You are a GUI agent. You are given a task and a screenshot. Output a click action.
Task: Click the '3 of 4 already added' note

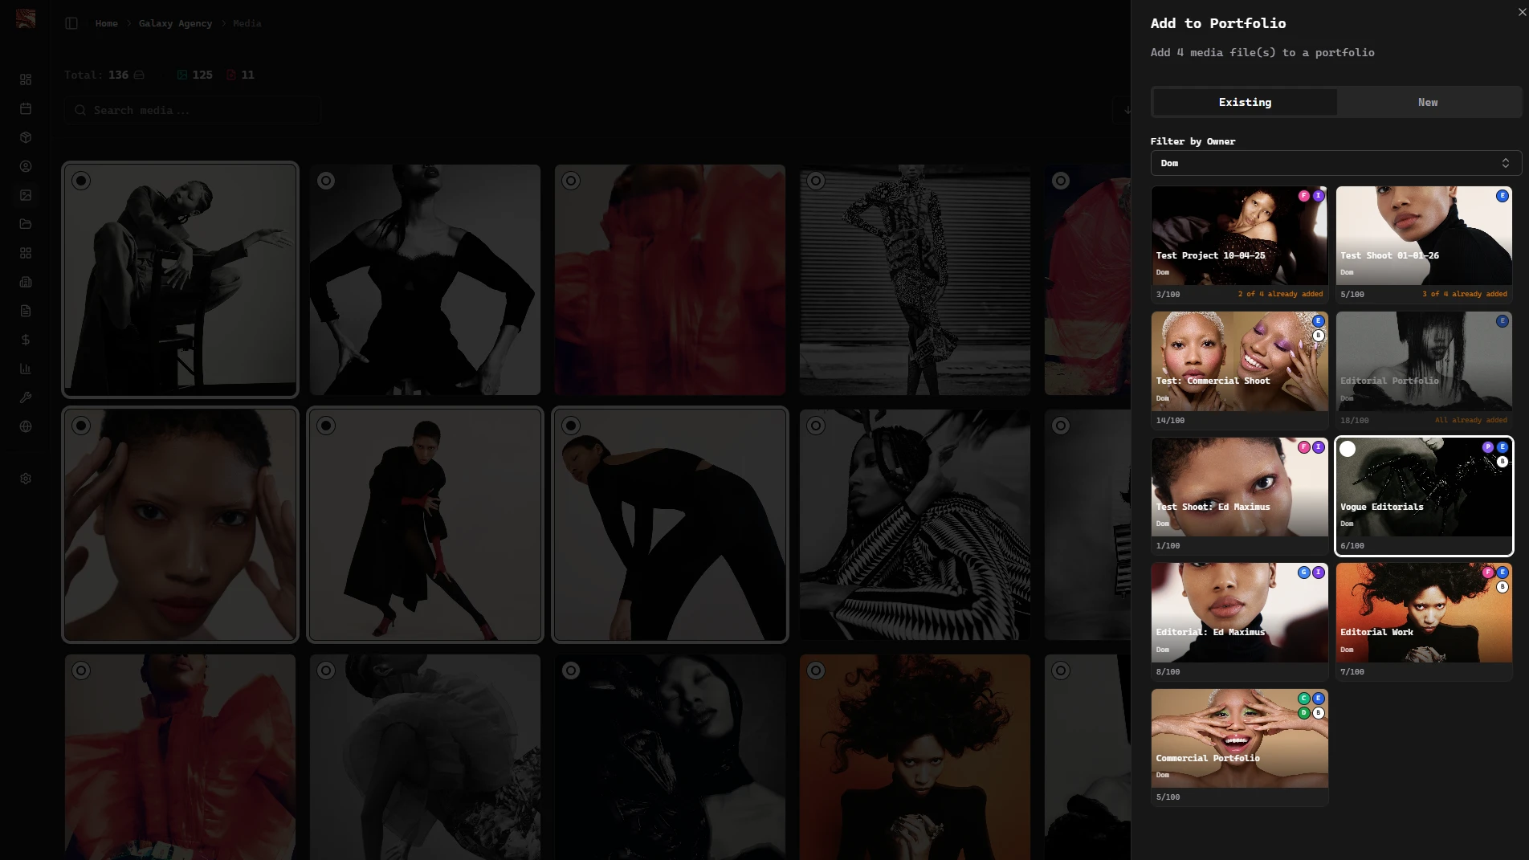pyautogui.click(x=1464, y=294)
